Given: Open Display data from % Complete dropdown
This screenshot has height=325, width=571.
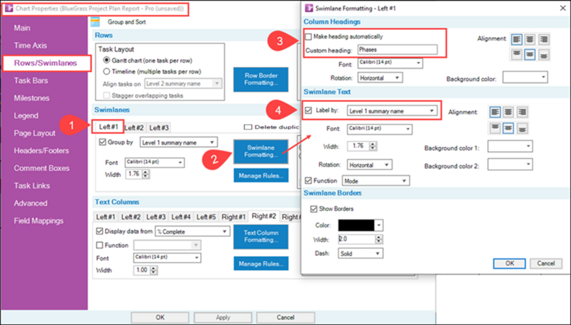Looking at the screenshot, I should click(193, 232).
